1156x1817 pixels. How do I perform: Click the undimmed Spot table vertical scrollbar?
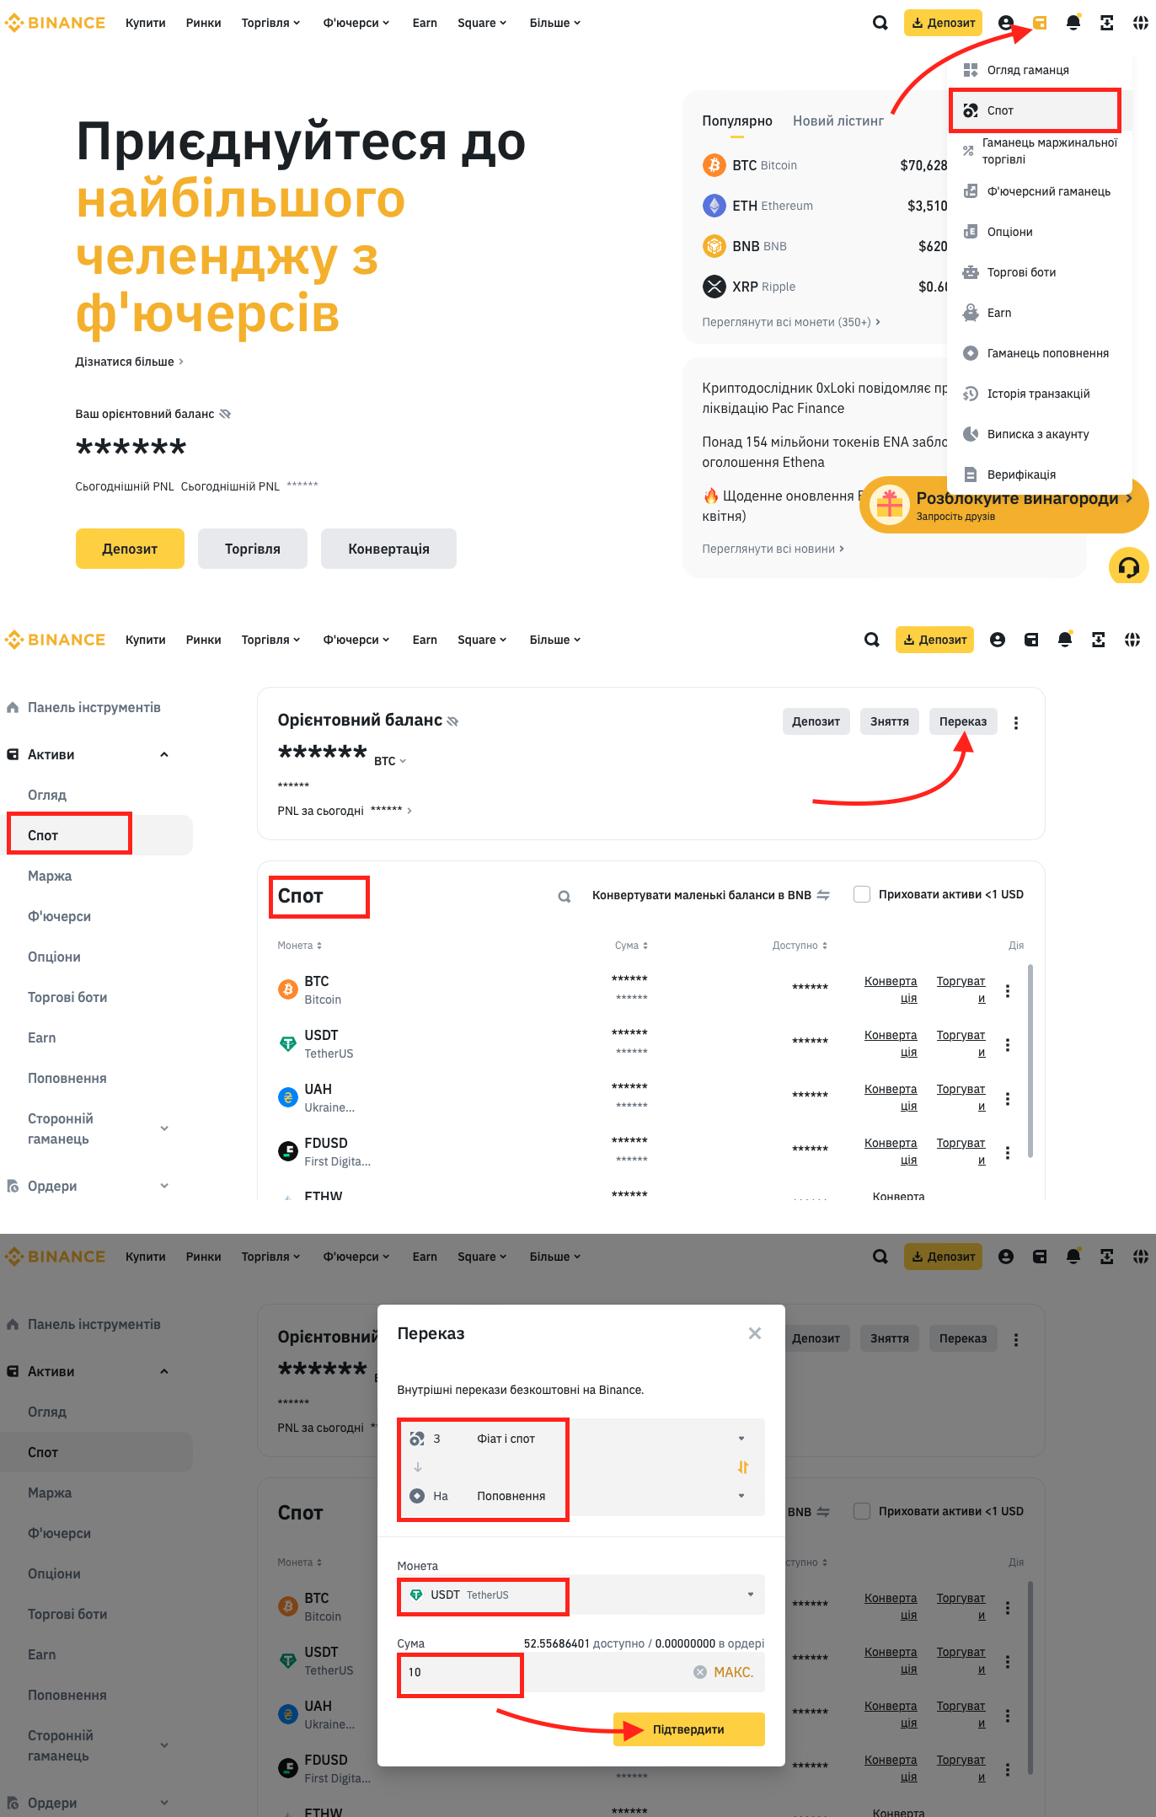(x=1030, y=1062)
